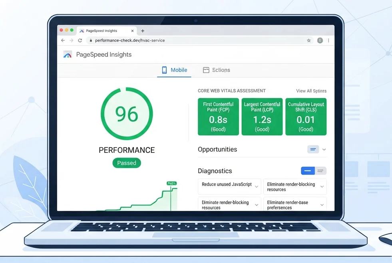Image resolution: width=392 pixels, height=263 pixels.
Task: Click the green Passed badge
Action: (x=127, y=163)
